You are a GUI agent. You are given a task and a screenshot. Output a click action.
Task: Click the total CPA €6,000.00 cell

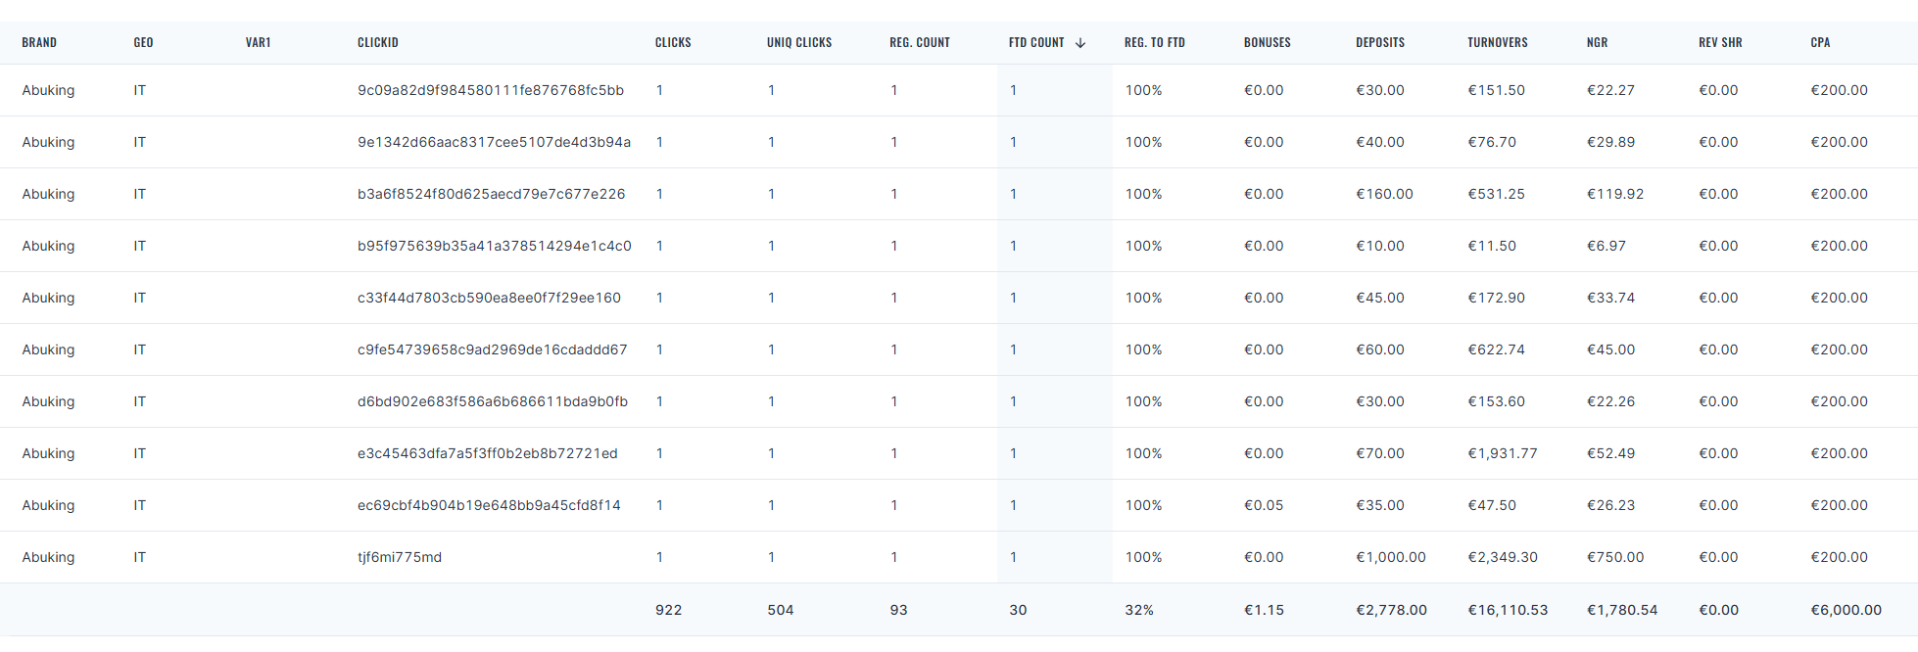coord(1846,610)
